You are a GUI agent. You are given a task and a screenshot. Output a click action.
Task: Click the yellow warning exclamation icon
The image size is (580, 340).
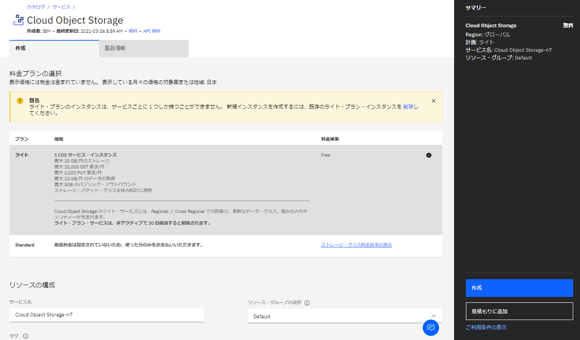tap(20, 101)
